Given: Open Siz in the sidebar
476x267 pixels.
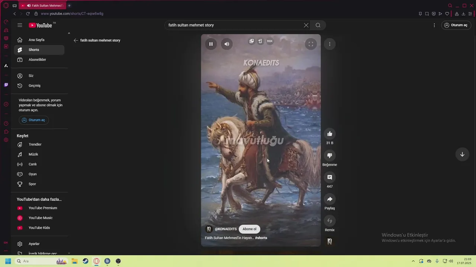Looking at the screenshot, I should [x=39, y=76].
